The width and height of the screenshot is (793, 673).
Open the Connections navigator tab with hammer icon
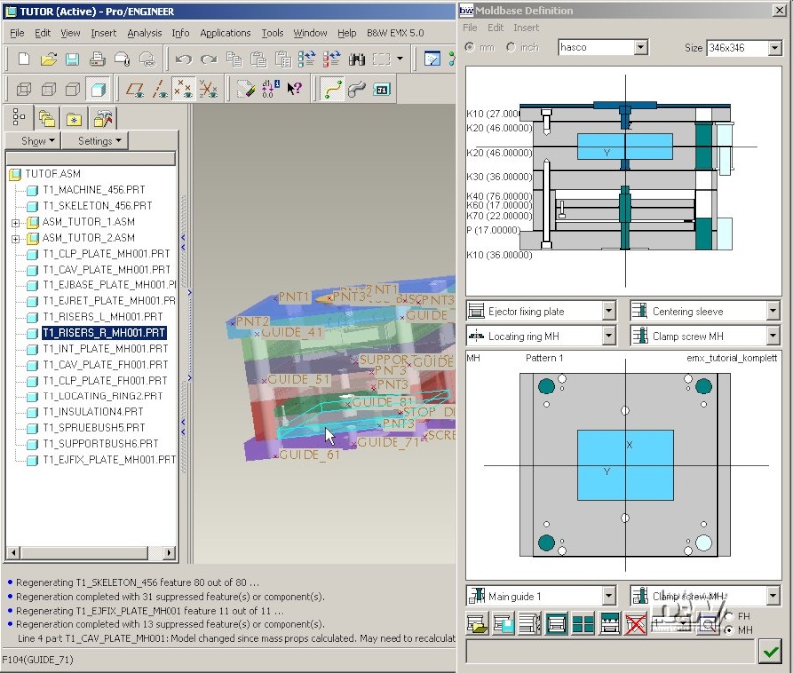click(103, 118)
